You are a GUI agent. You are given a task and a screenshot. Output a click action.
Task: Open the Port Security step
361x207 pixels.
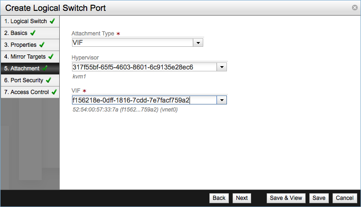23,80
